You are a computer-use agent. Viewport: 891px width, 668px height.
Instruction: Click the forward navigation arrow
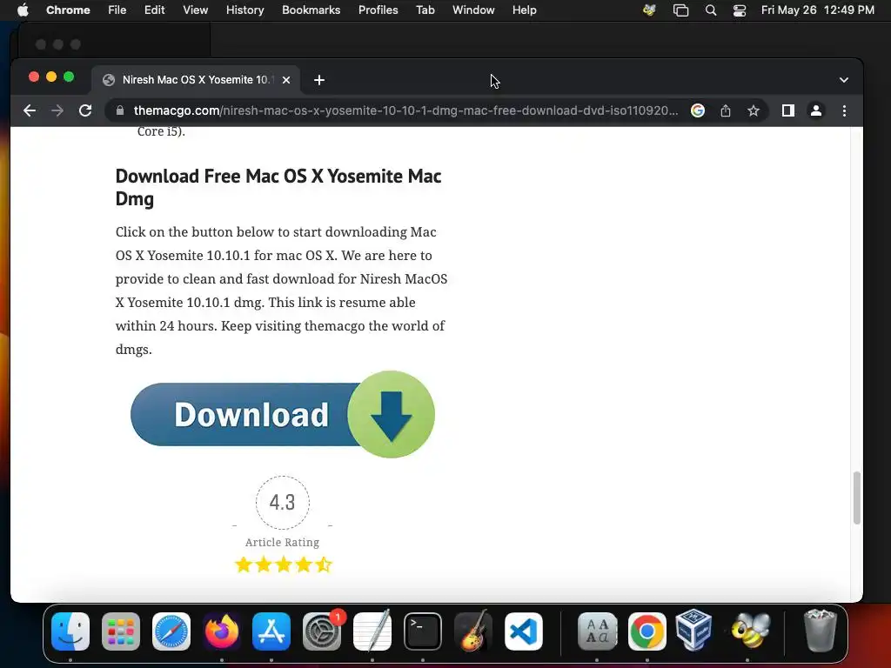pos(57,110)
